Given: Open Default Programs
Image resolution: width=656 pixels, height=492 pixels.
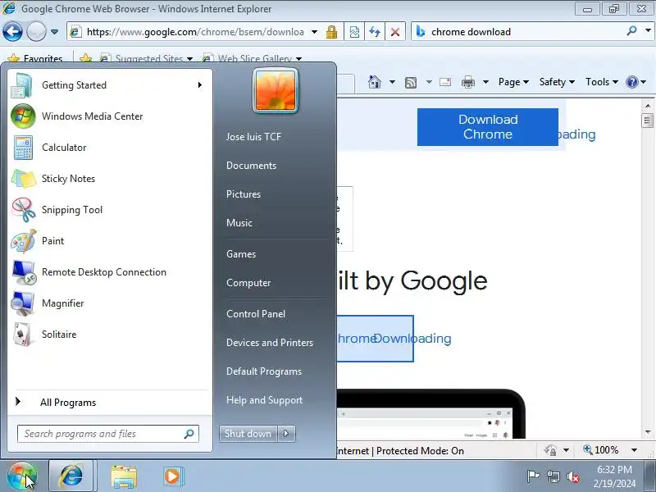Looking at the screenshot, I should (263, 371).
